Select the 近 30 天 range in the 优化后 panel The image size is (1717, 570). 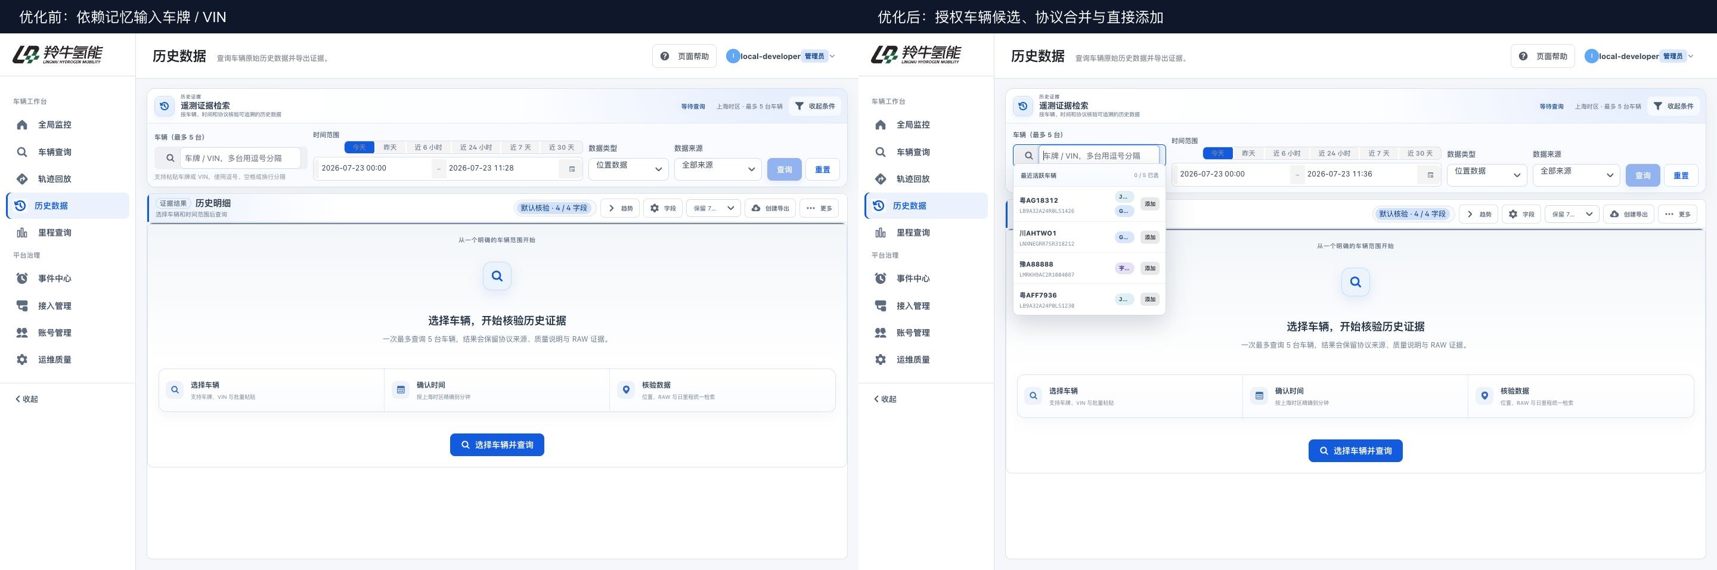(x=1420, y=153)
